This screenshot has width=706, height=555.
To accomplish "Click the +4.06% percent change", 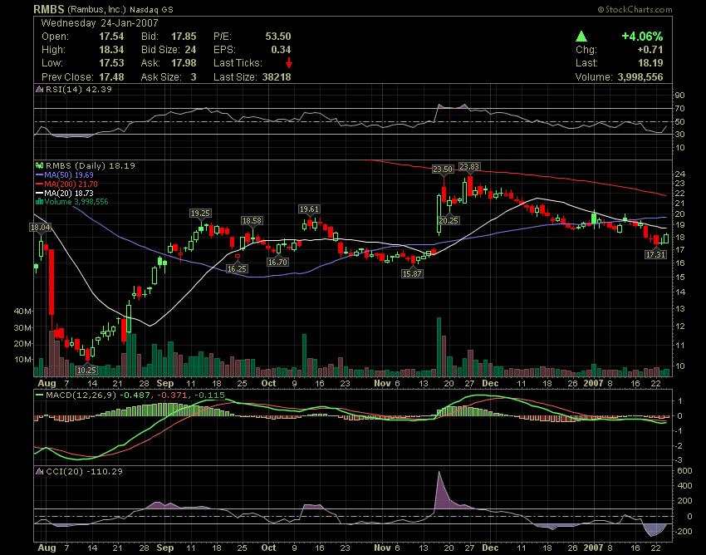I will click(x=642, y=36).
